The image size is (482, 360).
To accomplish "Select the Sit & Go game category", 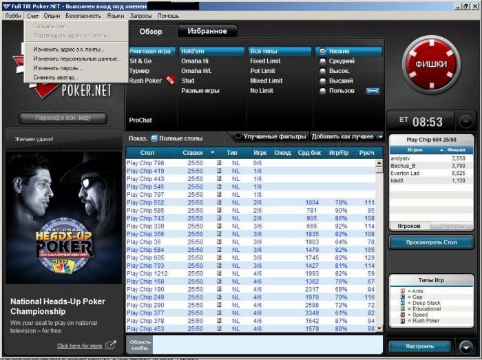I will coord(140,61).
